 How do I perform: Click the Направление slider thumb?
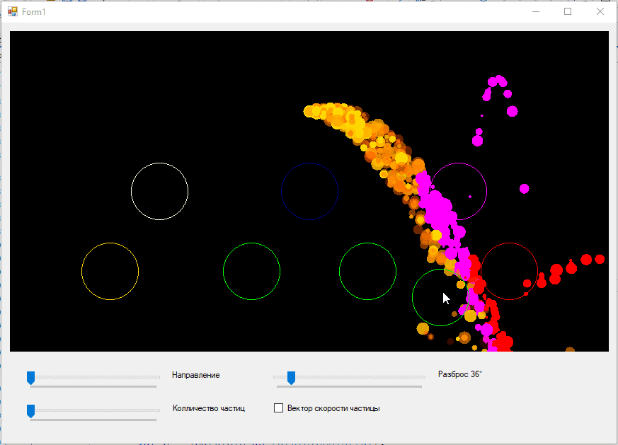click(30, 378)
